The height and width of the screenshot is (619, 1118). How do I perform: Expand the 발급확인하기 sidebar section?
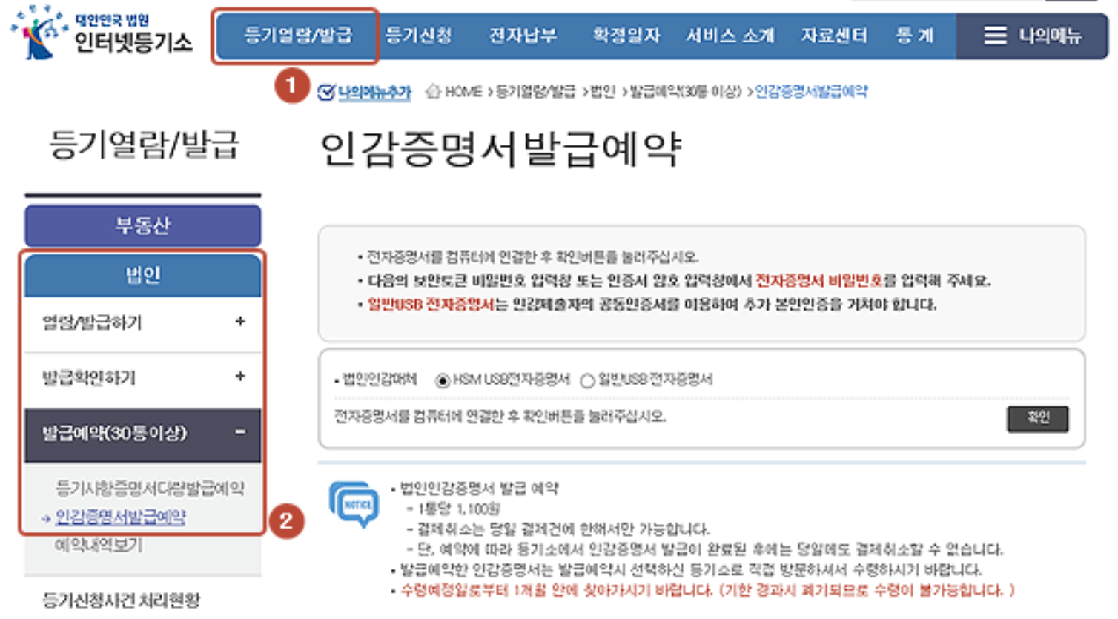[142, 378]
